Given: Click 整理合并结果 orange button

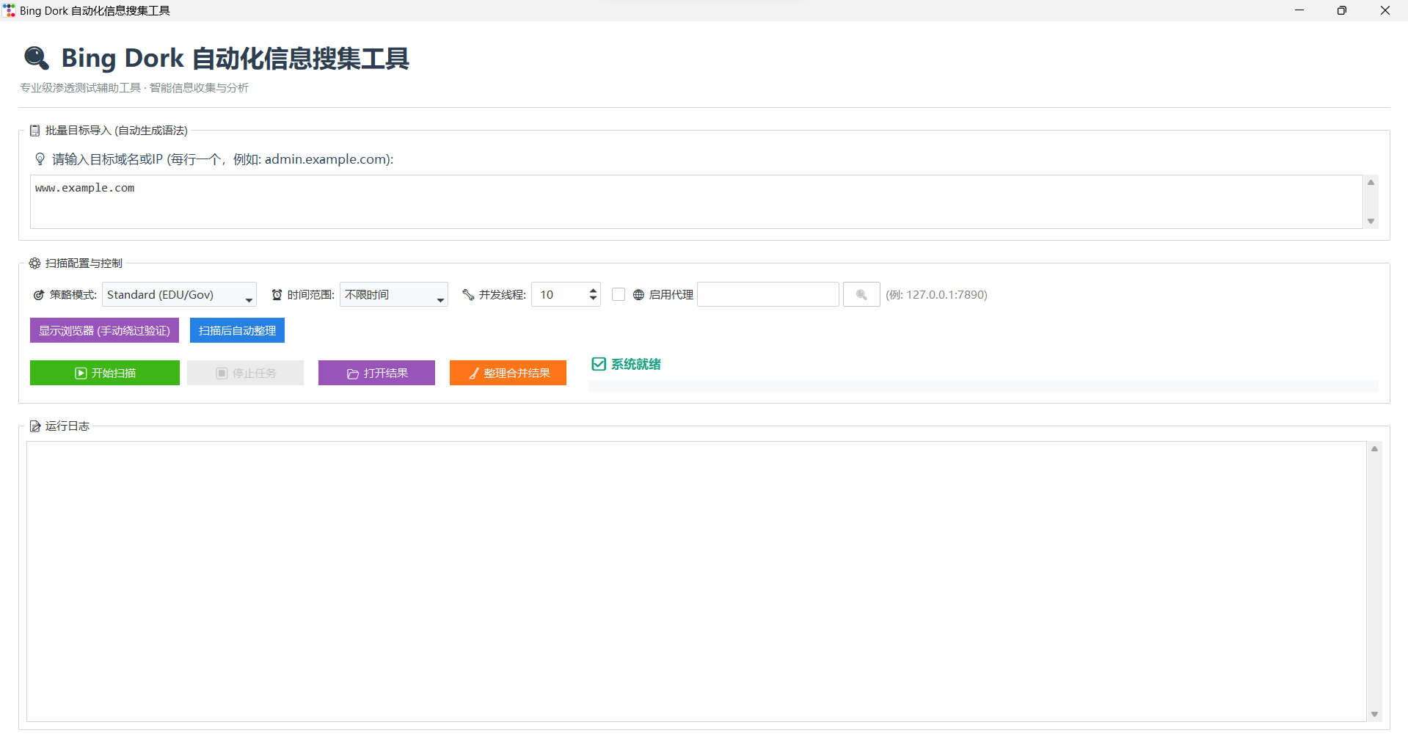Looking at the screenshot, I should point(508,373).
